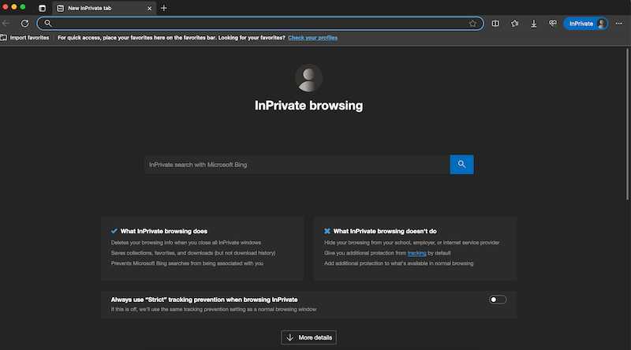Click the yellow macOS minimize button

tap(14, 7)
